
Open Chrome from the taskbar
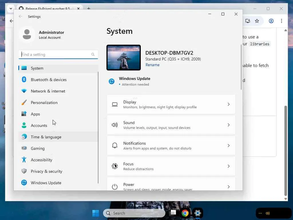pos(185,213)
